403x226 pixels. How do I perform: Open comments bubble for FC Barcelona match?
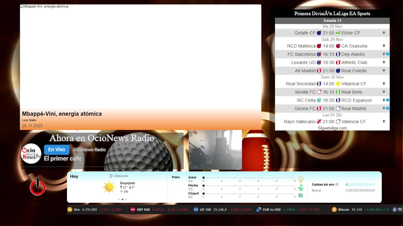coord(388,54)
